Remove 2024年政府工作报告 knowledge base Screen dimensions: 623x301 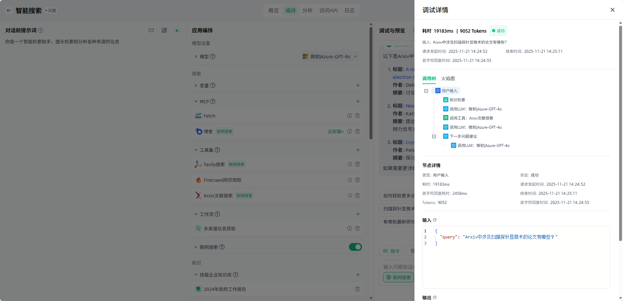click(357, 289)
